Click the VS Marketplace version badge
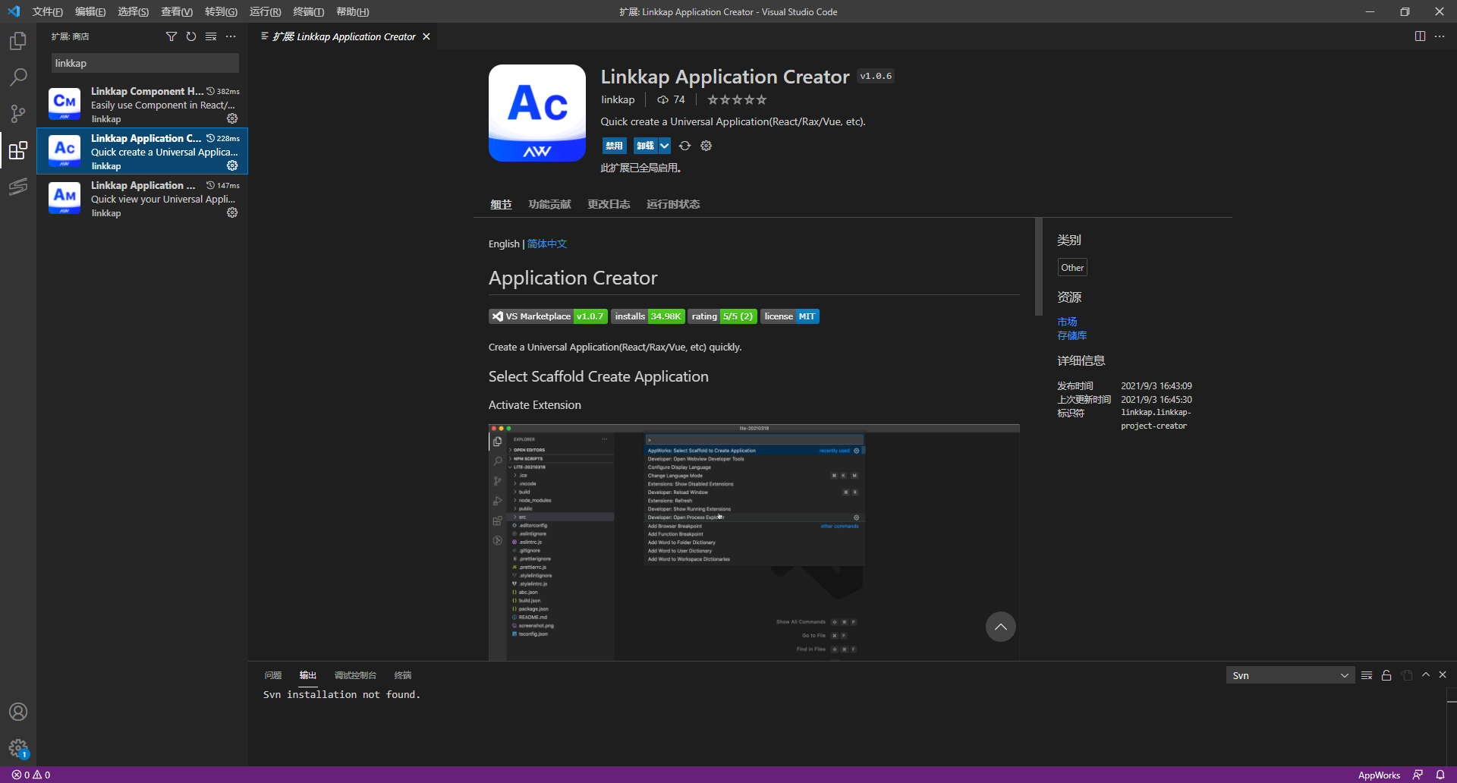 pos(548,316)
